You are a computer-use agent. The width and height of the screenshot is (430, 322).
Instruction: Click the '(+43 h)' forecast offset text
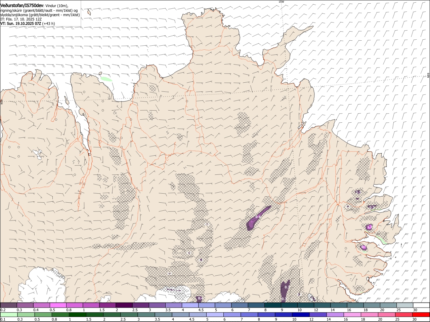click(x=49, y=24)
